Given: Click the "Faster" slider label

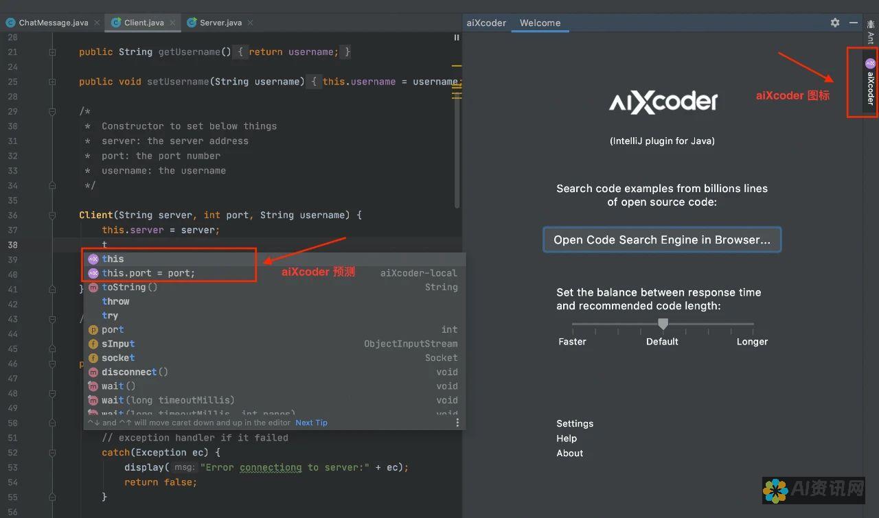Looking at the screenshot, I should click(572, 342).
